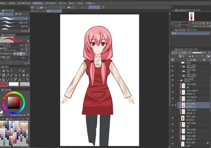211x148 pixels.
Task: Click the Lock layer icon
Action: pyautogui.click(x=190, y=56)
